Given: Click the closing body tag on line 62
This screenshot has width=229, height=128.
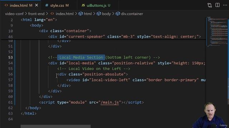Looking at the screenshot, I should (x=33, y=108).
